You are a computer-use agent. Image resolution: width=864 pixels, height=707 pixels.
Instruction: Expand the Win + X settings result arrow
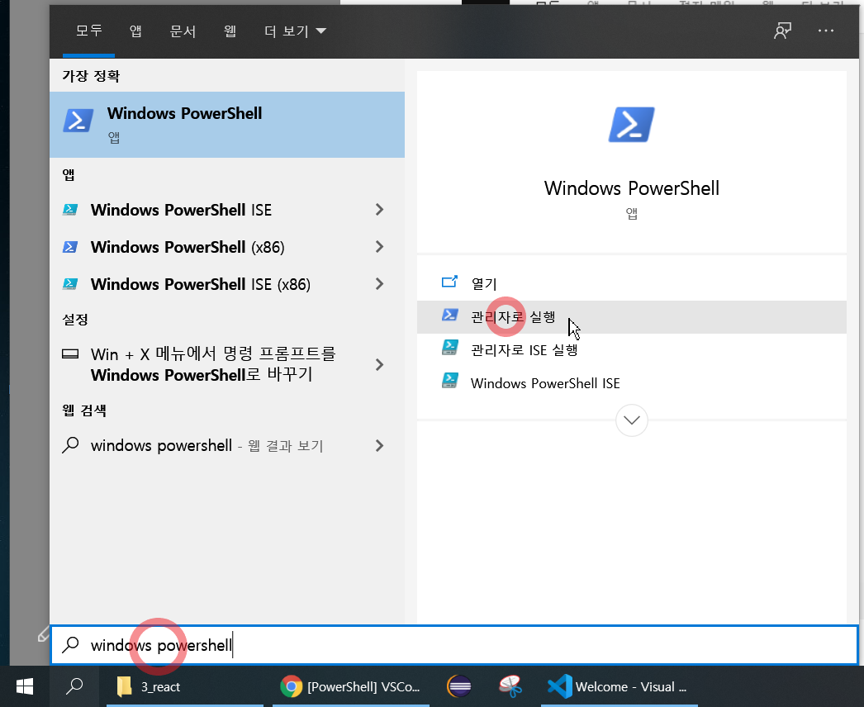pos(379,364)
